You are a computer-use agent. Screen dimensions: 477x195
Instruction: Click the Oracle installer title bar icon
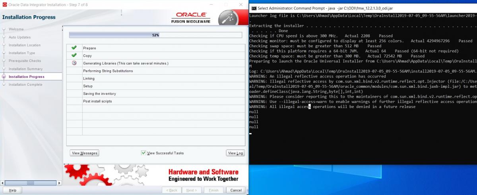(4, 4)
